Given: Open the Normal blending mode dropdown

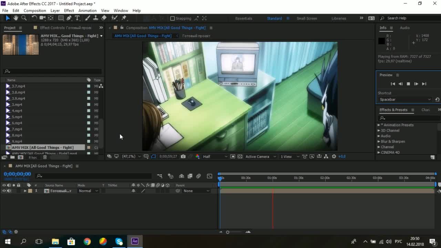Looking at the screenshot, I should click(88, 191).
